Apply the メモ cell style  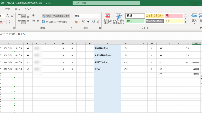[x=174, y=21]
